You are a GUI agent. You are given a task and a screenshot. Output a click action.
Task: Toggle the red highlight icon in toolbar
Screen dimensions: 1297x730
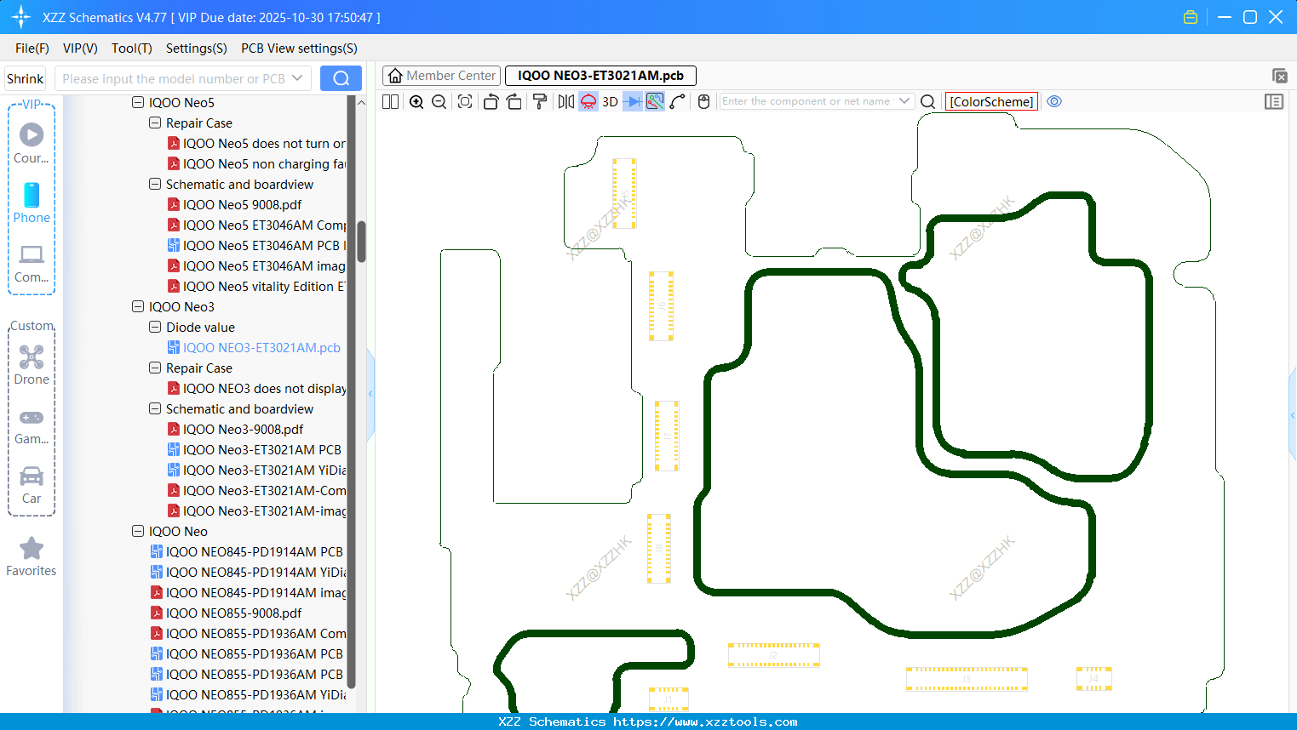pos(588,102)
